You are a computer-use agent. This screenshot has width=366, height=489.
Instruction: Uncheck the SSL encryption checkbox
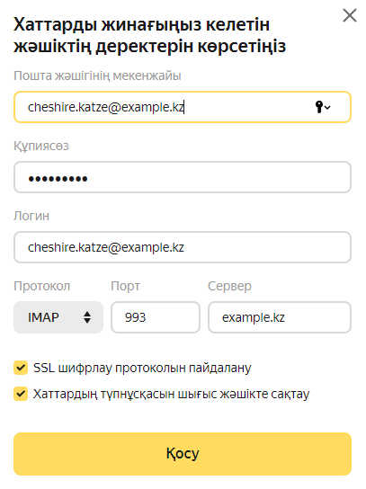pyautogui.click(x=21, y=368)
